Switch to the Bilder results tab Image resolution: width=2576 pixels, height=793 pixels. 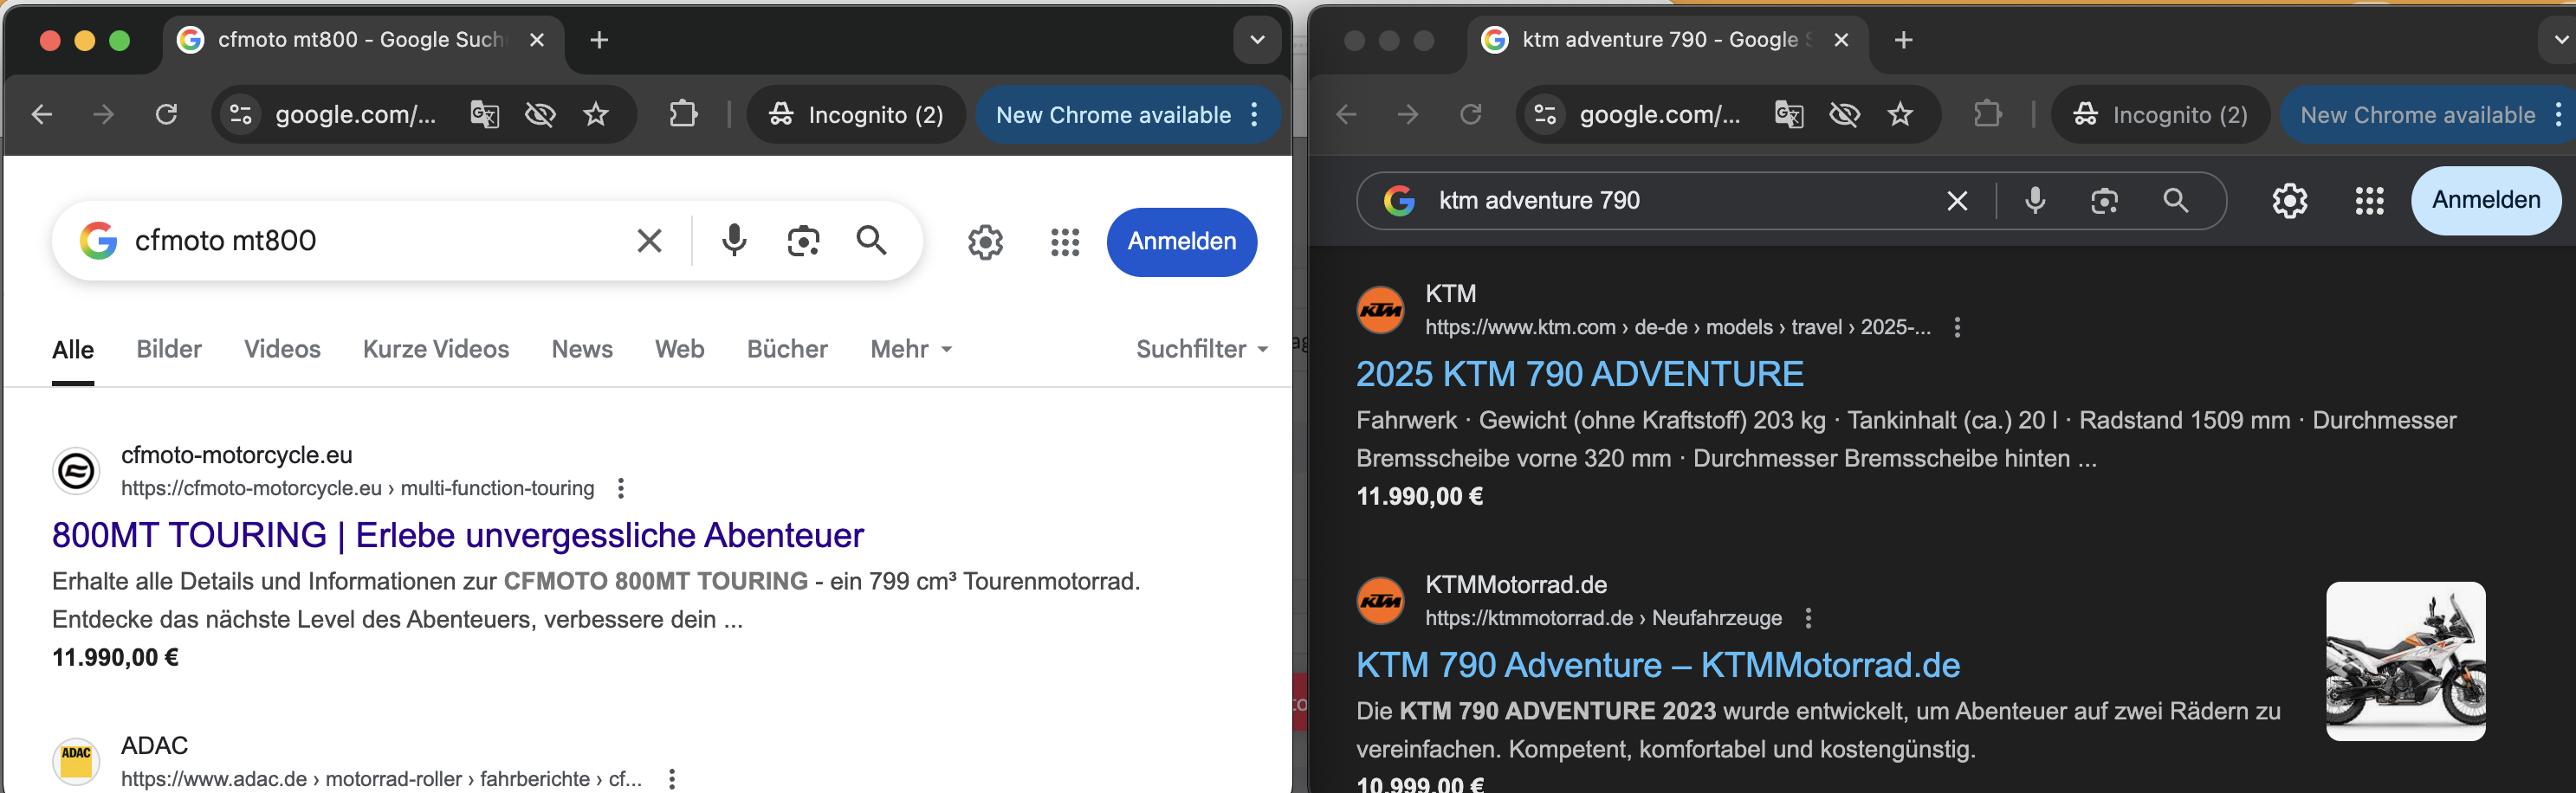click(x=169, y=349)
